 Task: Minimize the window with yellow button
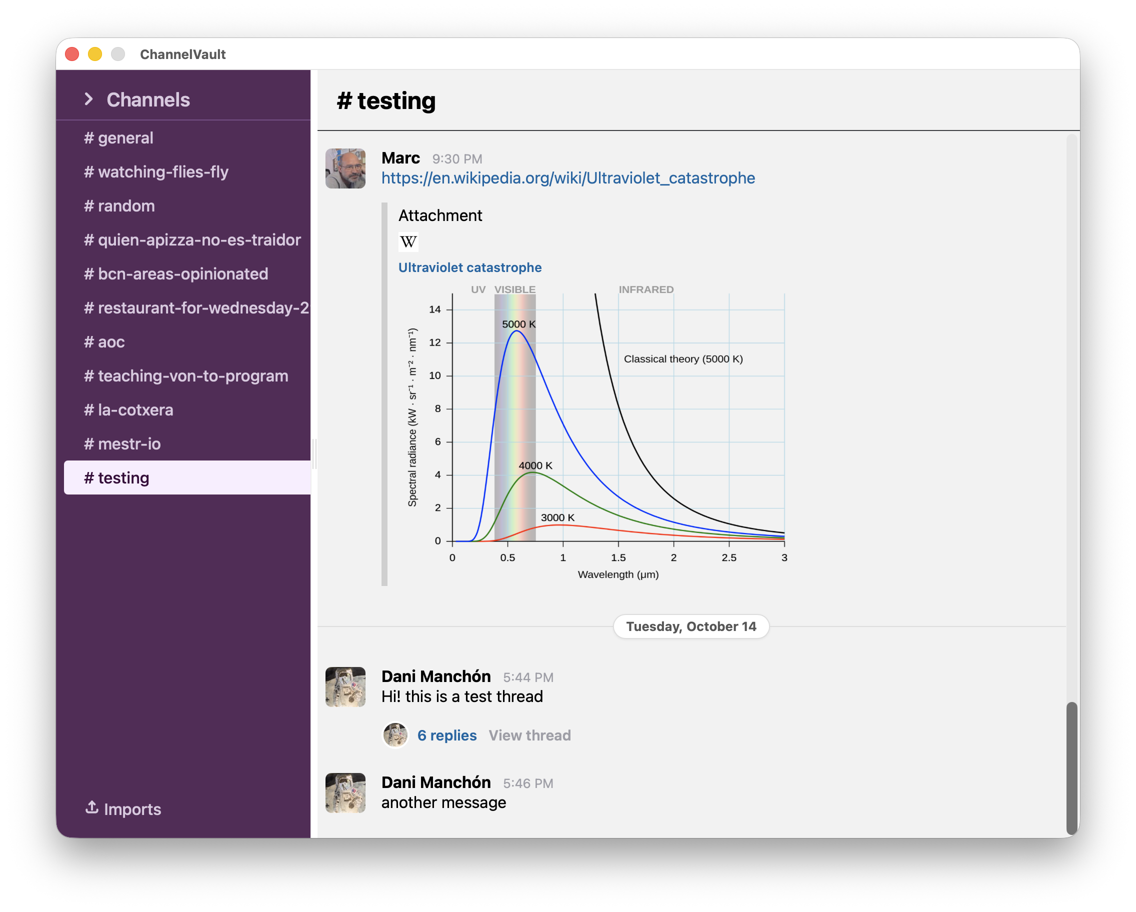[x=95, y=53]
